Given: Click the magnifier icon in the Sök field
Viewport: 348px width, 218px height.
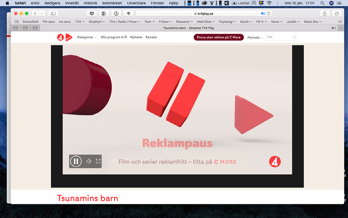Looking at the screenshot, I should 294,37.
